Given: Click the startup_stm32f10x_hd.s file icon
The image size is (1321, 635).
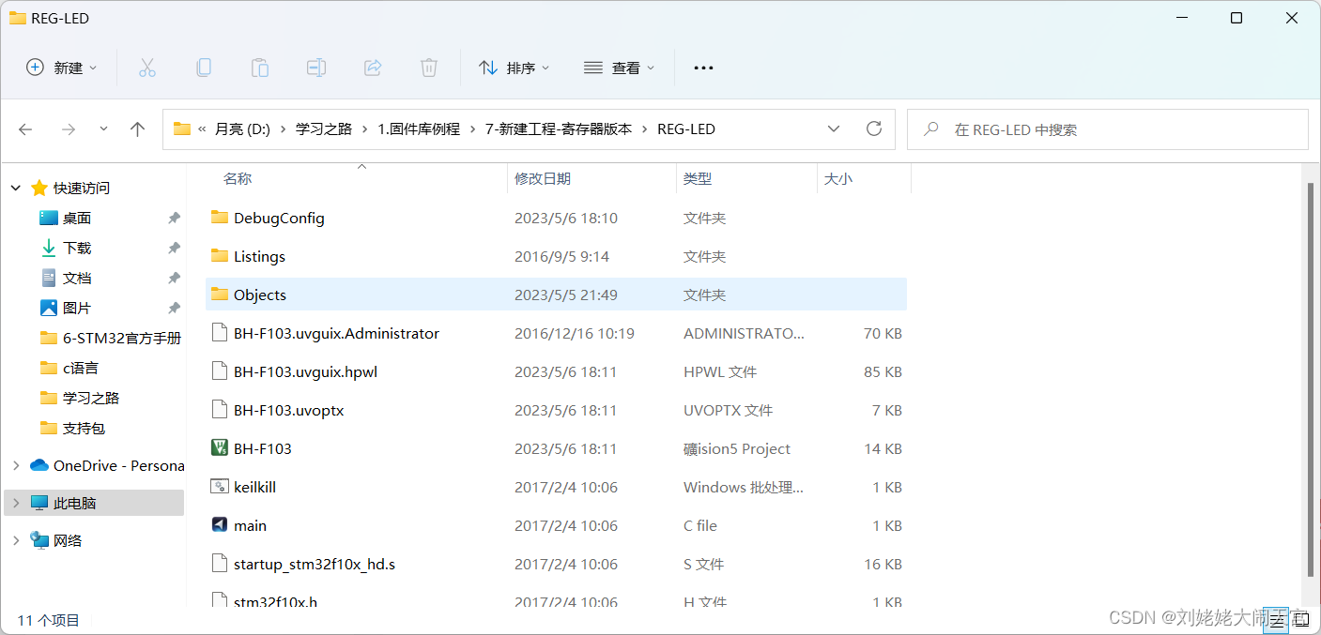Looking at the screenshot, I should pyautogui.click(x=220, y=564).
